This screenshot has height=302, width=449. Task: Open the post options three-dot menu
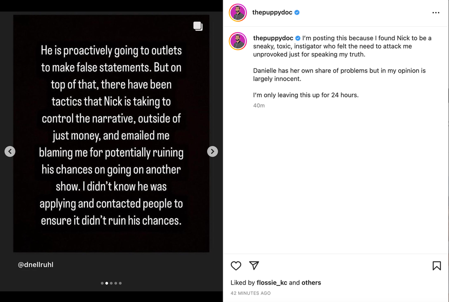click(436, 12)
